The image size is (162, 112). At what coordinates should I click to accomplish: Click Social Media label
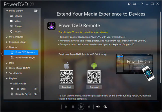(x=15, y=73)
